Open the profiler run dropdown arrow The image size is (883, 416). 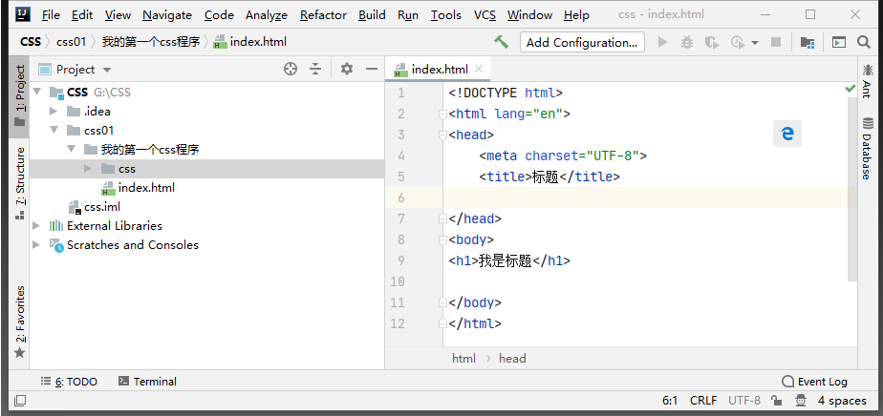(x=755, y=42)
